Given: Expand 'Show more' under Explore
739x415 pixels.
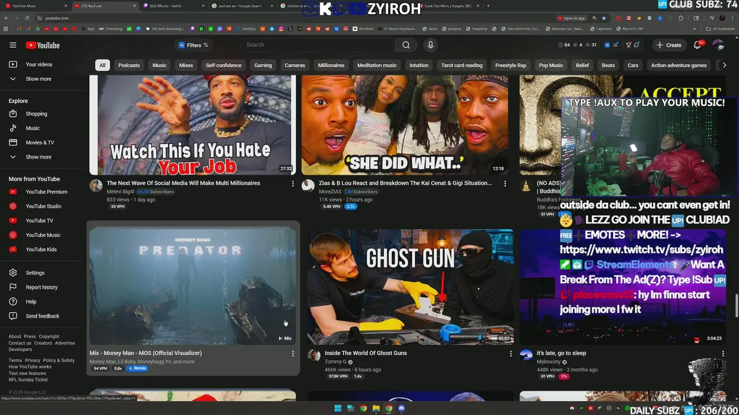Looking at the screenshot, I should (x=38, y=157).
